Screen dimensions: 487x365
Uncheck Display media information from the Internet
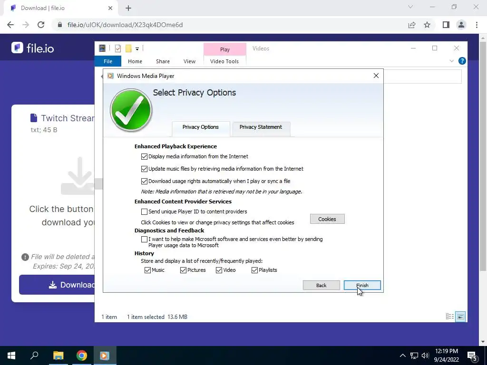click(144, 156)
